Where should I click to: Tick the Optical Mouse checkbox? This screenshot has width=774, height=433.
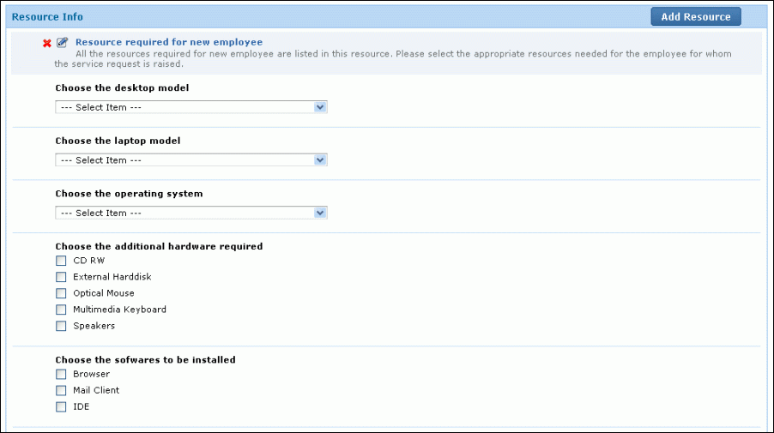[x=61, y=293]
